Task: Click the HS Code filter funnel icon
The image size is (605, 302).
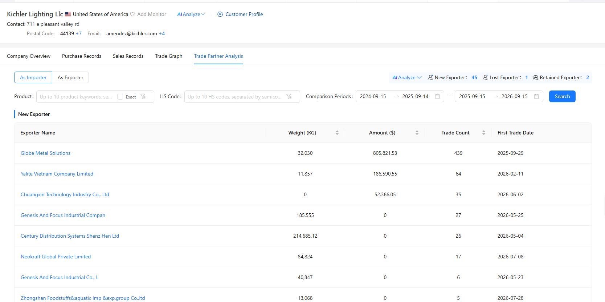Action: pos(289,96)
